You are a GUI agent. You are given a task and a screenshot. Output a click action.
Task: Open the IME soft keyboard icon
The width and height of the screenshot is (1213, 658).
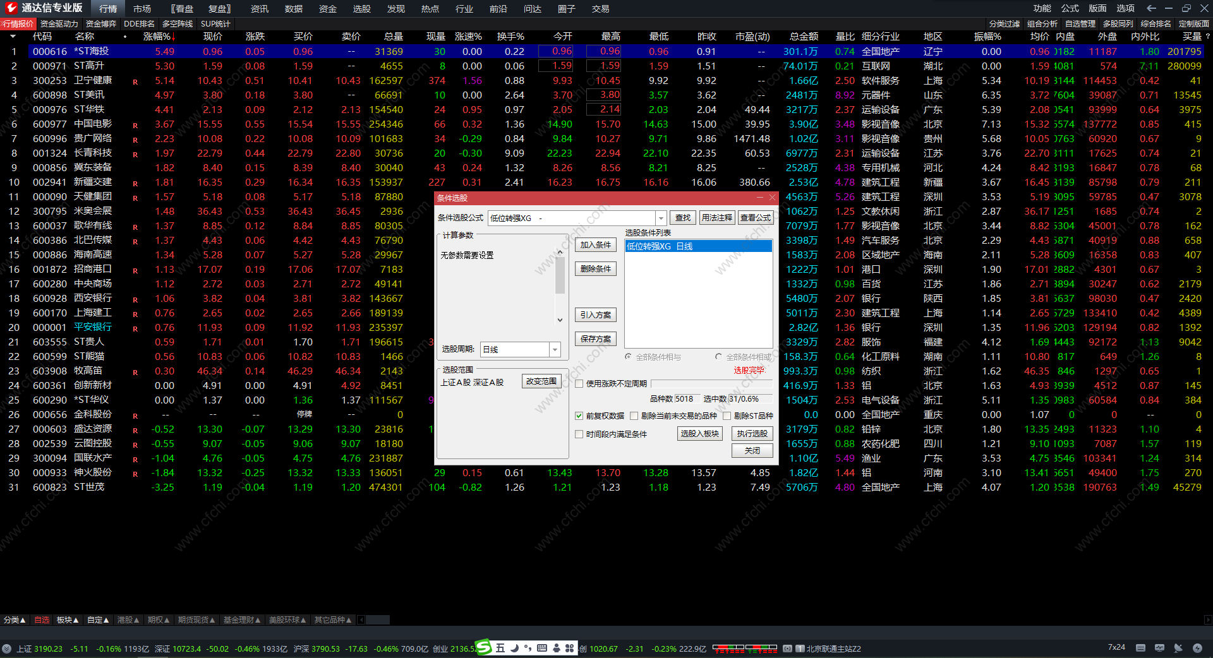point(542,648)
